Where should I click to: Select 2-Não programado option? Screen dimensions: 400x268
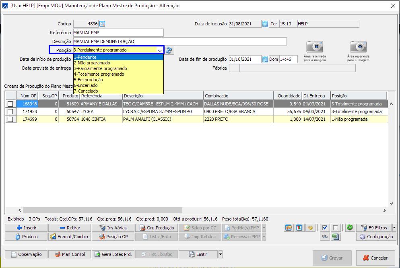click(x=118, y=63)
